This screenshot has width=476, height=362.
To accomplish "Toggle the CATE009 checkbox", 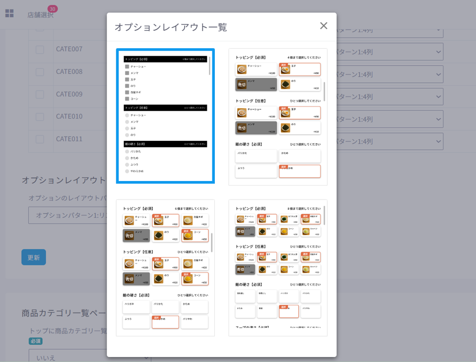I will click(40, 95).
